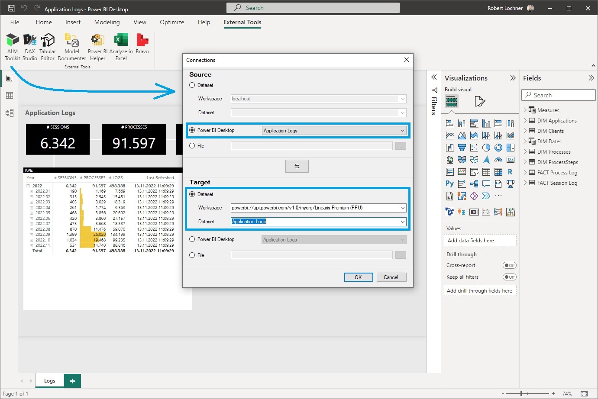The width and height of the screenshot is (598, 399).
Task: Click the swap source and target arrows button
Action: tap(297, 166)
